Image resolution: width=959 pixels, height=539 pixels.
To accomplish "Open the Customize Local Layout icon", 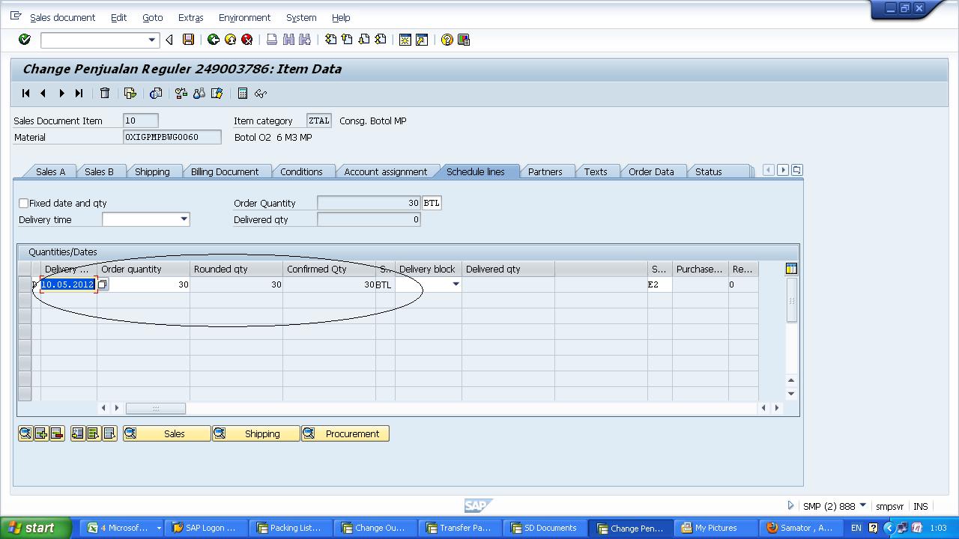I will pos(464,40).
